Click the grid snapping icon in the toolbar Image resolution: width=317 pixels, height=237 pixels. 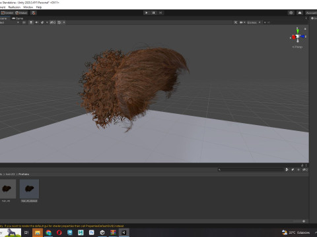[x=34, y=13]
